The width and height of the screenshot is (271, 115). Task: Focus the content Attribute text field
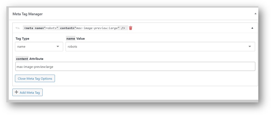[x=135, y=66]
